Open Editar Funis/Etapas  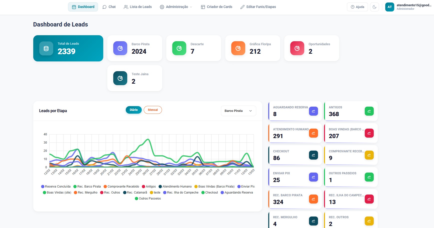(258, 7)
